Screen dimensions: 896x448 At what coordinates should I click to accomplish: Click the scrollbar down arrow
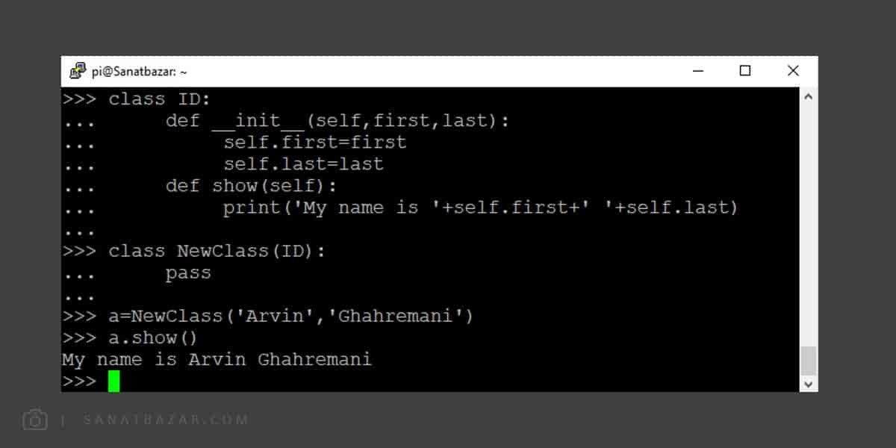(x=808, y=384)
